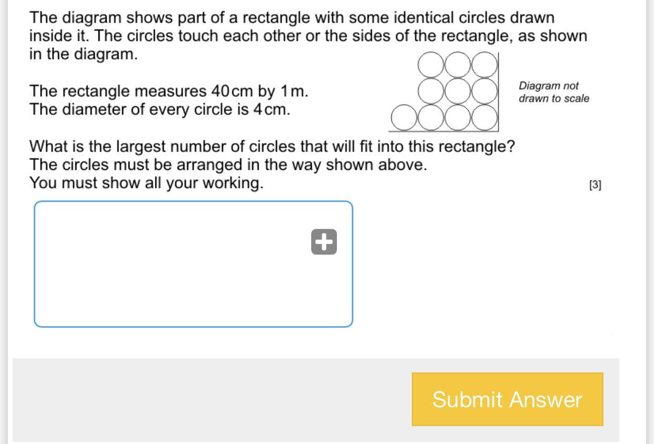Click the gray plus icon in answer box
Image resolution: width=654 pixels, height=444 pixels.
pyautogui.click(x=324, y=242)
